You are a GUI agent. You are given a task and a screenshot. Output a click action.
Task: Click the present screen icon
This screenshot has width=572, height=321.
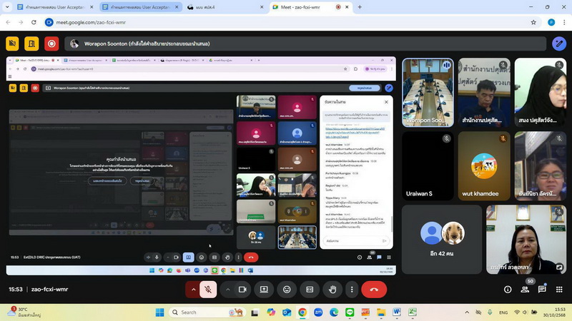tap(264, 290)
